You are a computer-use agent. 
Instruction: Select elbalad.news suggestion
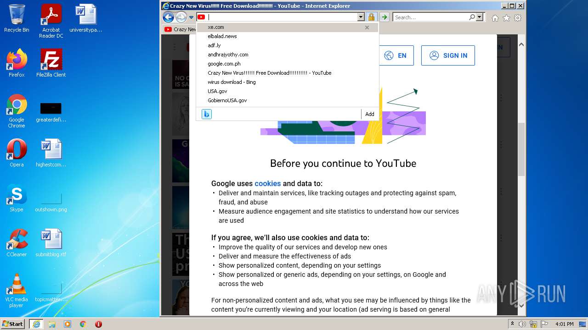coord(287,36)
